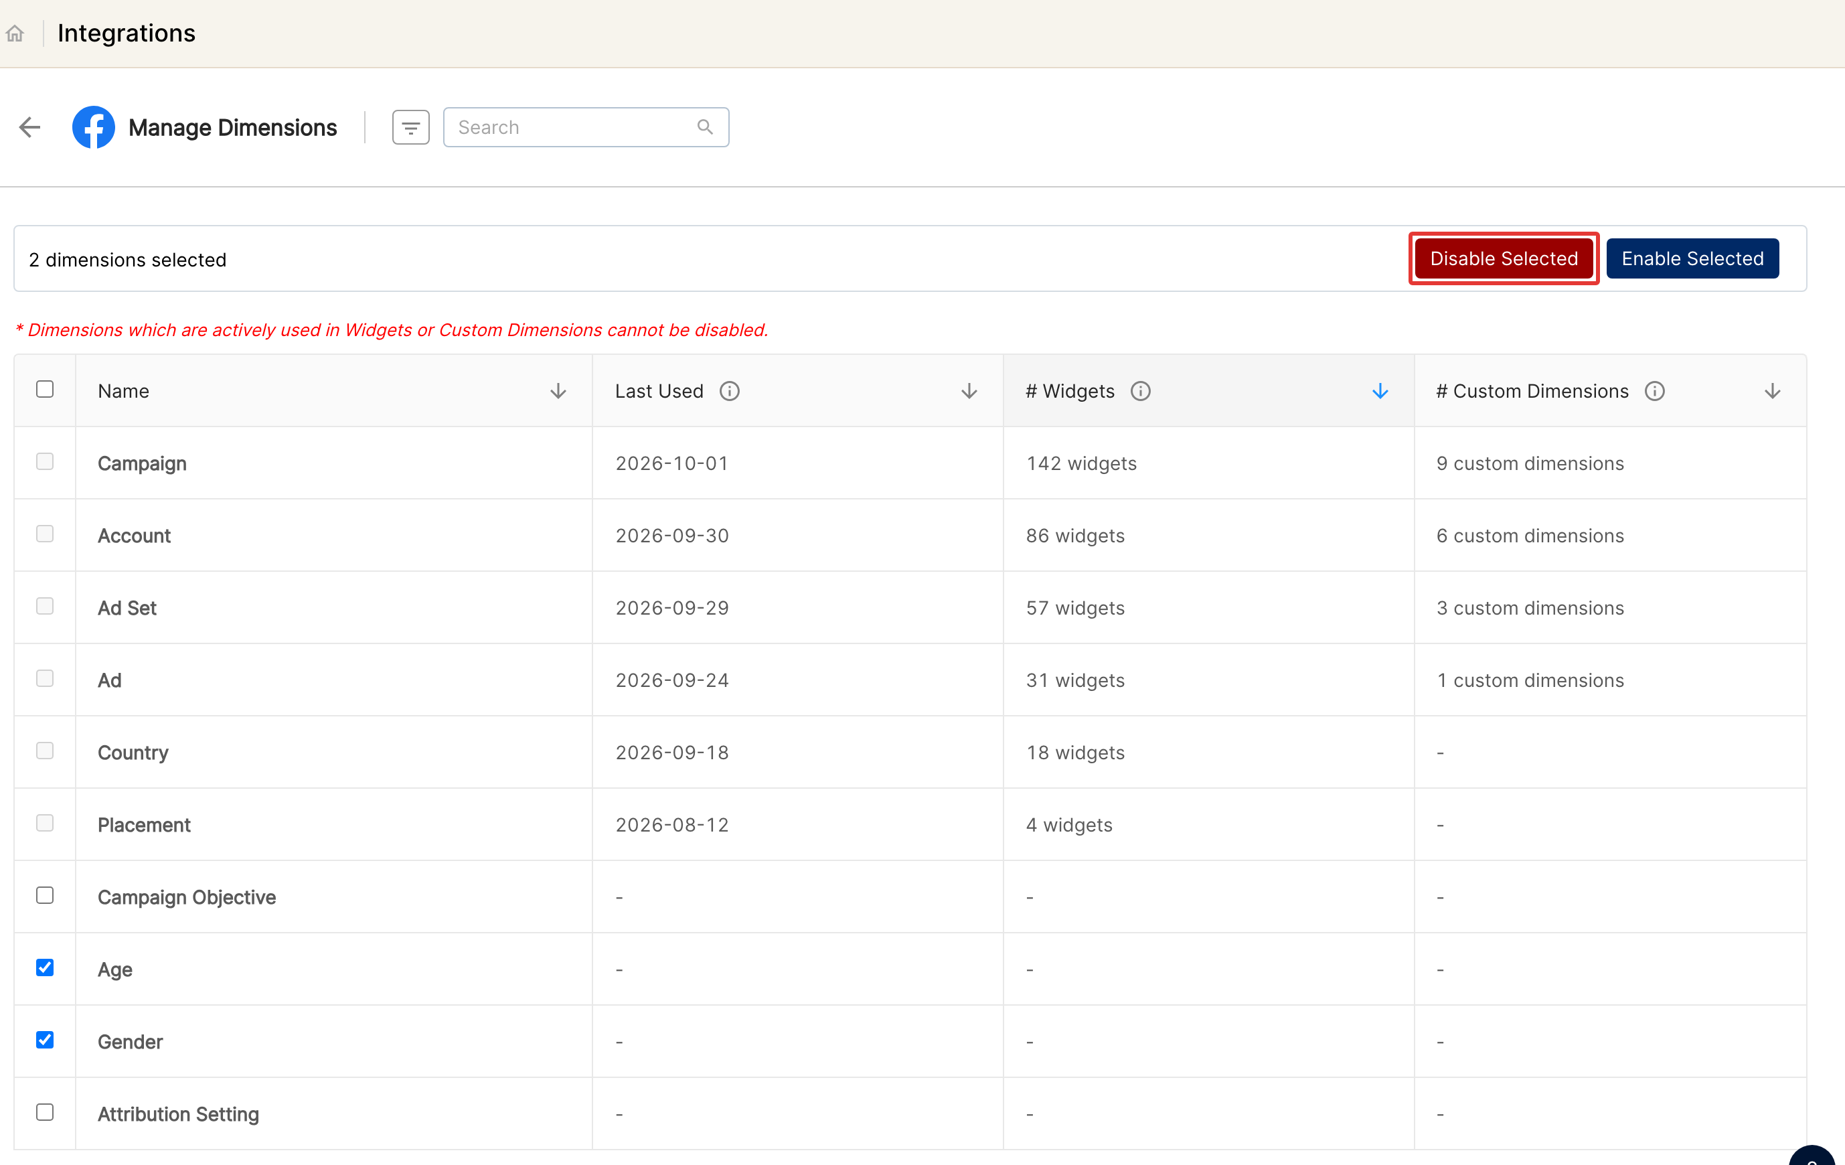This screenshot has height=1165, width=1845.
Task: Click the Ad Set row name
Action: (x=127, y=608)
